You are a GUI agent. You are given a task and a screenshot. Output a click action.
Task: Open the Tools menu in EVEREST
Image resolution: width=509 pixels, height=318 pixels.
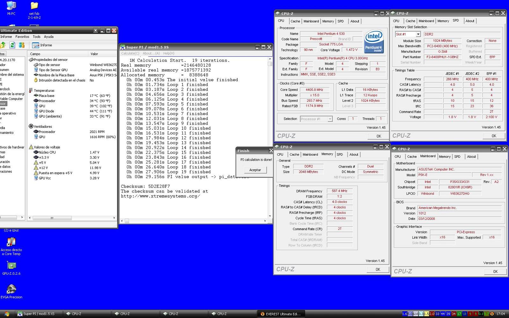[37, 37]
